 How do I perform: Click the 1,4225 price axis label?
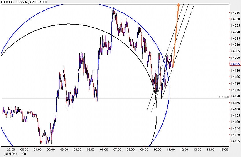coord(236,25)
